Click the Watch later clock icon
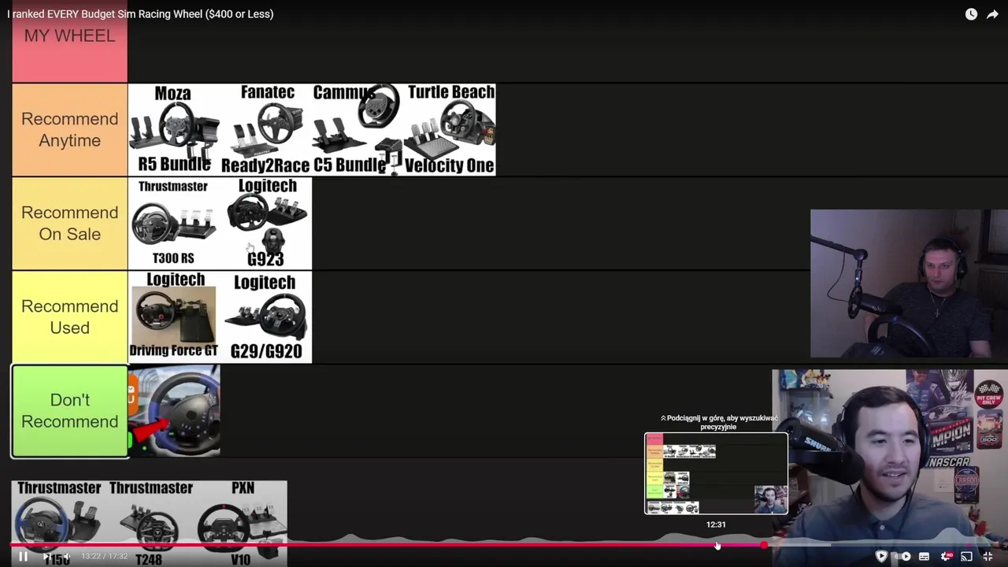 coord(971,14)
